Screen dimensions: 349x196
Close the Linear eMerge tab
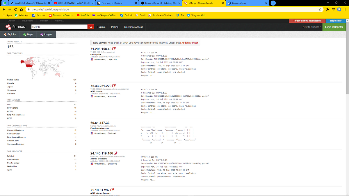[x=266, y=3]
